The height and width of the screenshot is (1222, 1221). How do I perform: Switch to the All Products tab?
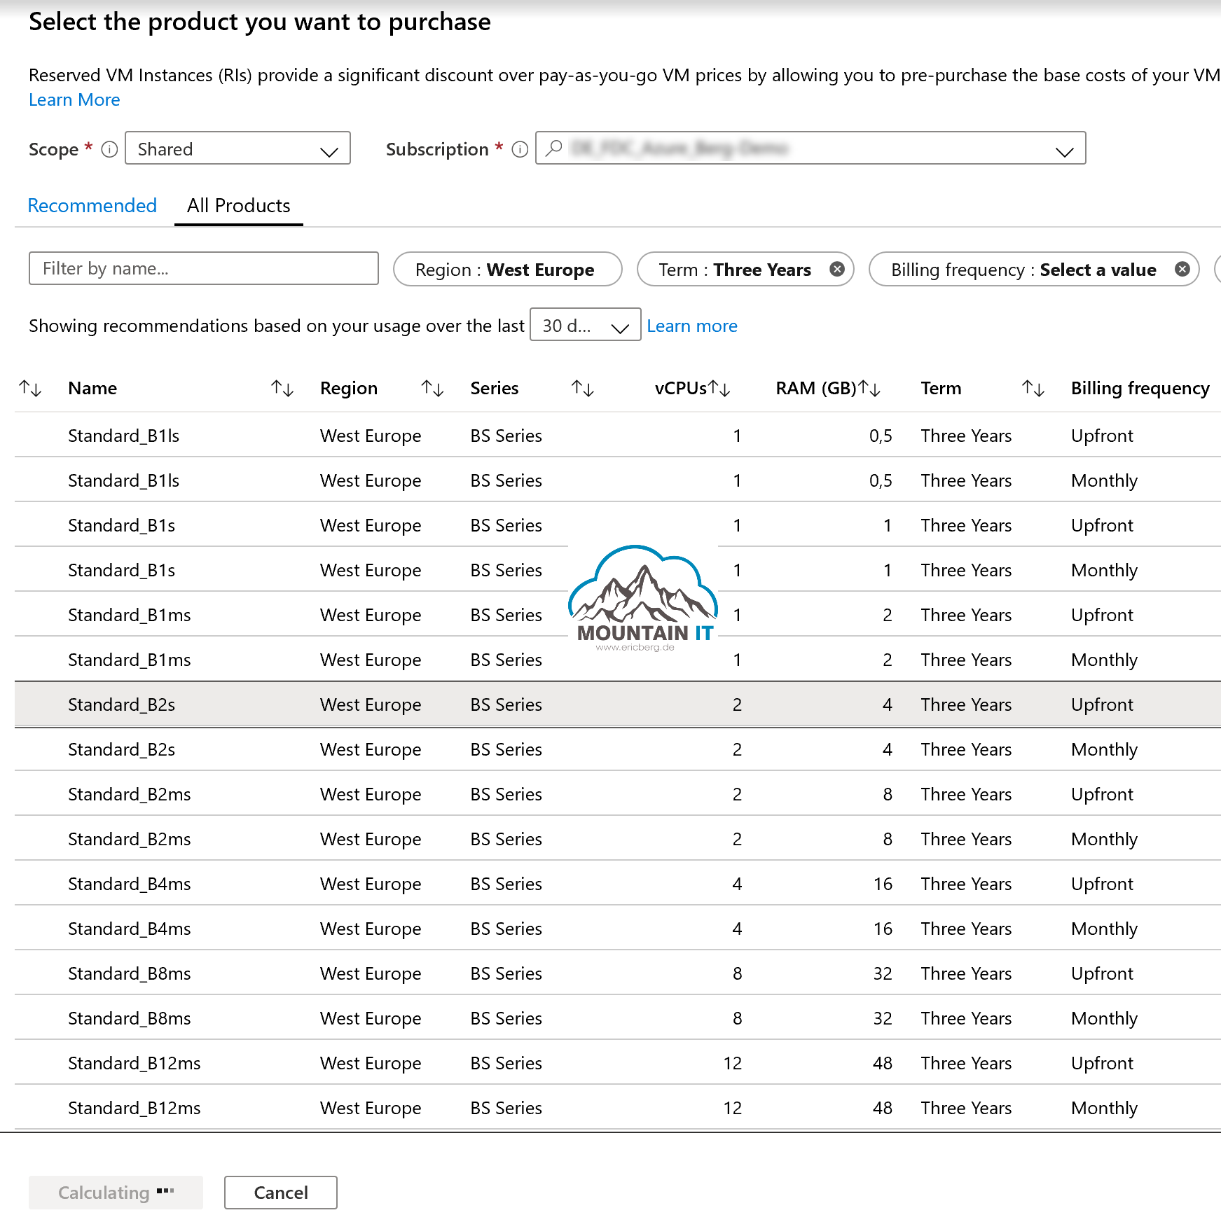[x=238, y=205]
